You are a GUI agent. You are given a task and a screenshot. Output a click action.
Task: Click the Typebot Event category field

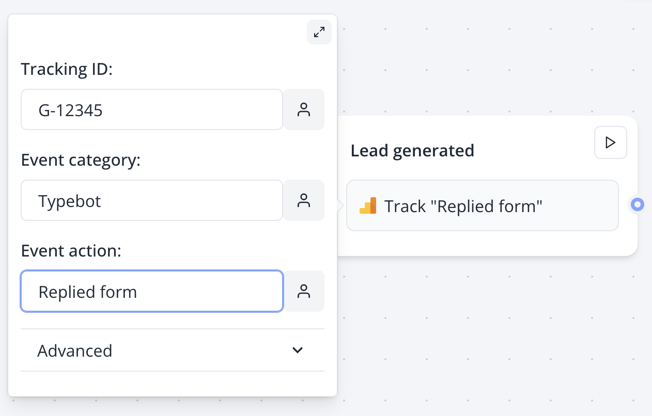point(151,200)
